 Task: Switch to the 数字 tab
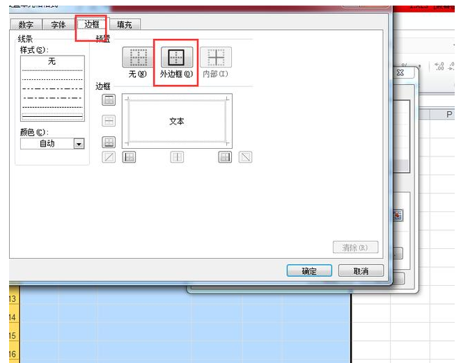26,24
